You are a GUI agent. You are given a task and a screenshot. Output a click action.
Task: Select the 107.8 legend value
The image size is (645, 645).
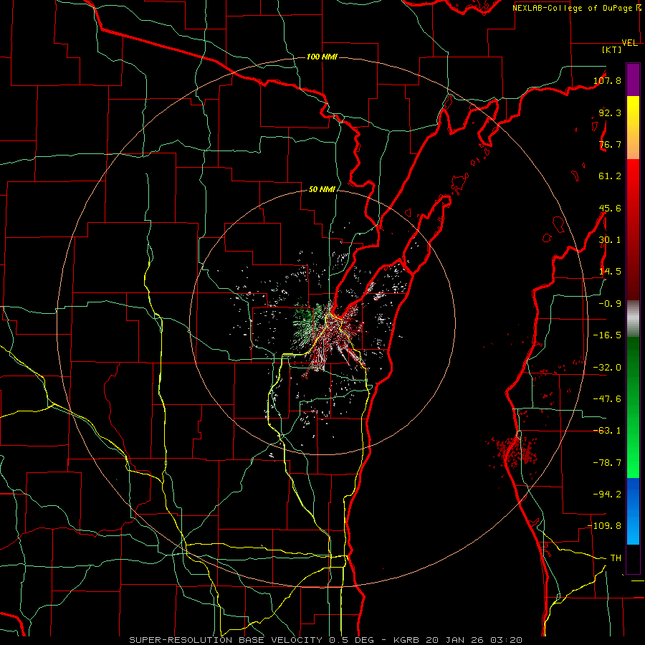click(607, 80)
